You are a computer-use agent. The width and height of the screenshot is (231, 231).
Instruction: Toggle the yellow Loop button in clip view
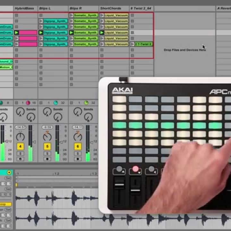[x=5, y=204]
